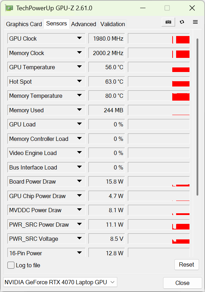The height and width of the screenshot is (292, 205).
Task: Enable the Log to file checkbox
Action: (x=11, y=265)
